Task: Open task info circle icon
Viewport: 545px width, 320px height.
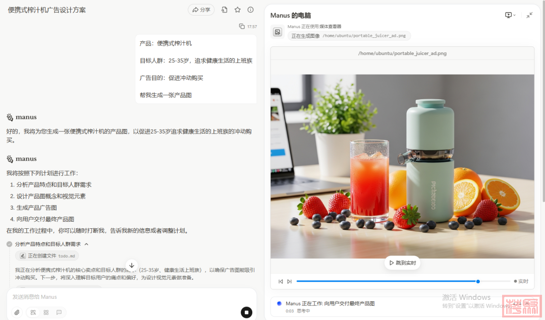Action: (250, 10)
